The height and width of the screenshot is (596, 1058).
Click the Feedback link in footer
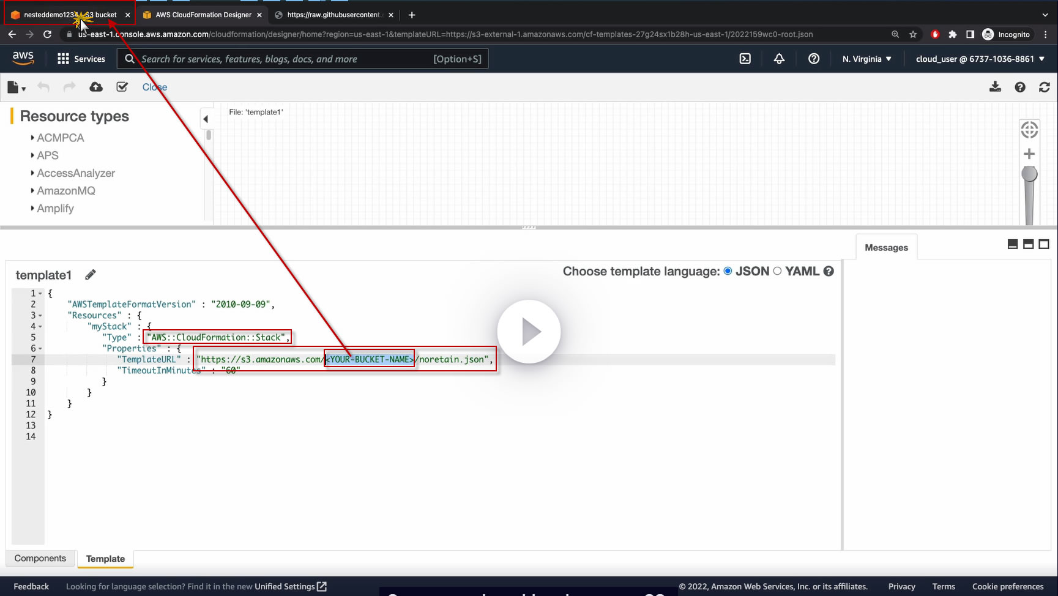coord(31,586)
